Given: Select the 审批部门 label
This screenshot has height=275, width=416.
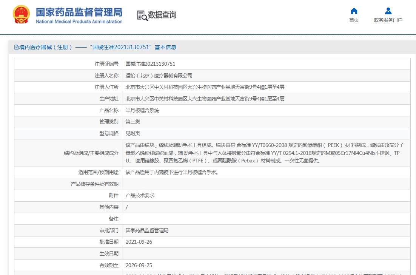Looking at the screenshot, I should pyautogui.click(x=109, y=231).
